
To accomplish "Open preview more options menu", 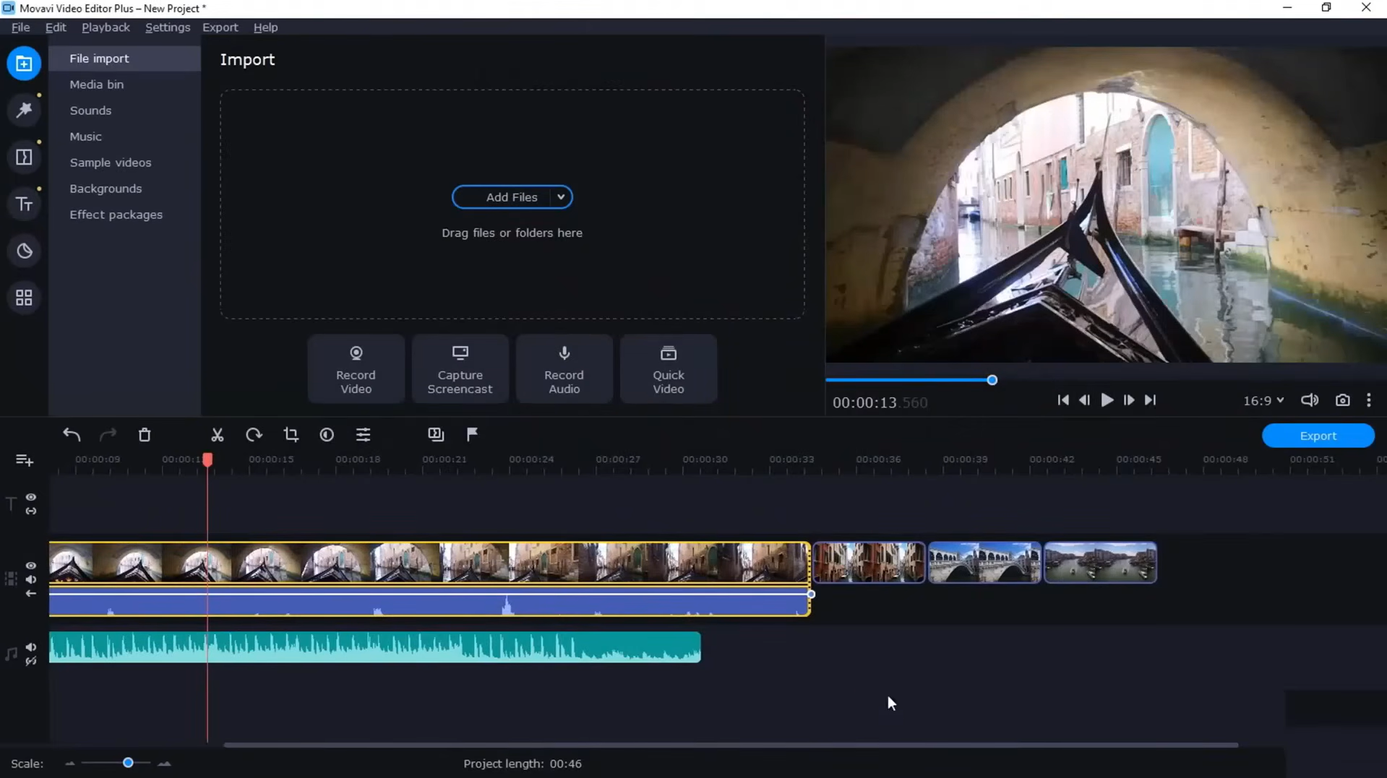I will pos(1368,400).
